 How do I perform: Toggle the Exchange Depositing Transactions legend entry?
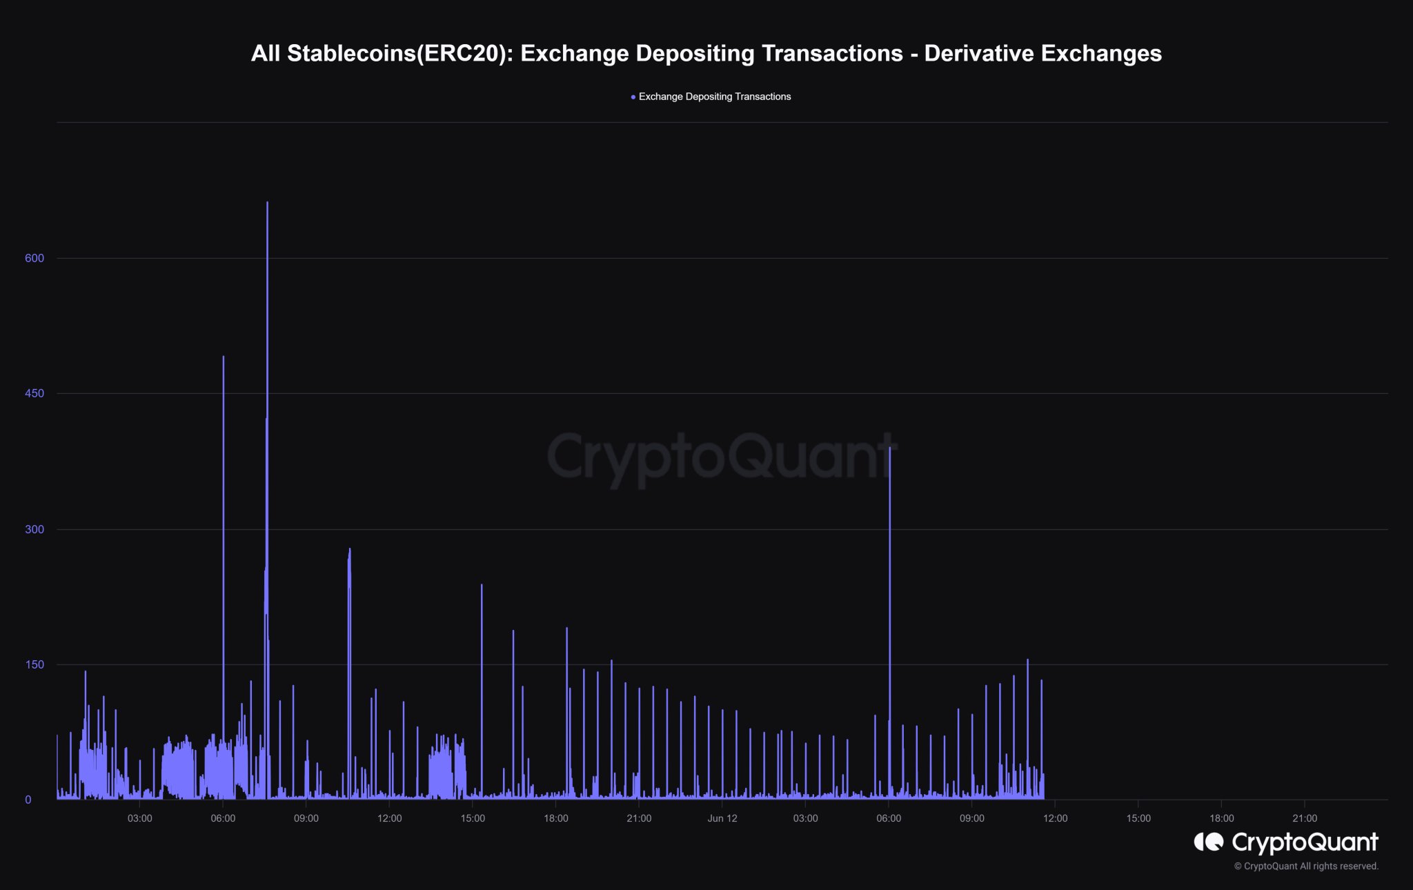click(711, 97)
